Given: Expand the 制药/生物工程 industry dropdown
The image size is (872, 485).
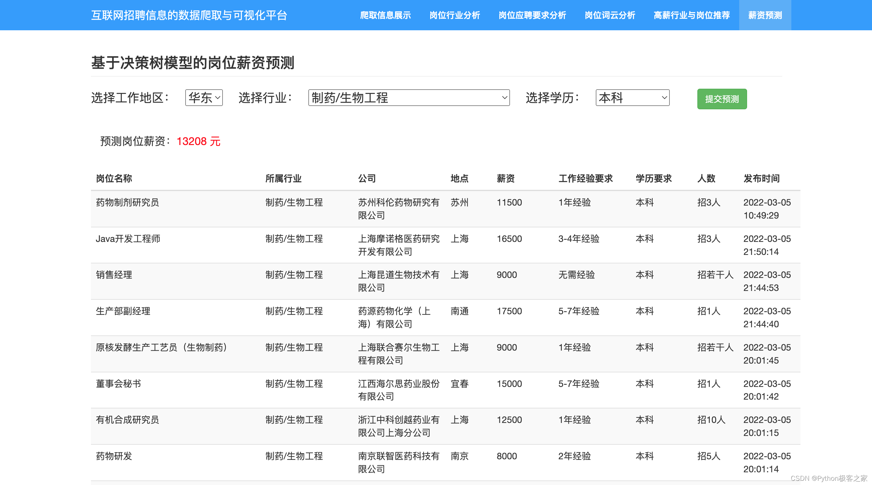Looking at the screenshot, I should tap(409, 98).
